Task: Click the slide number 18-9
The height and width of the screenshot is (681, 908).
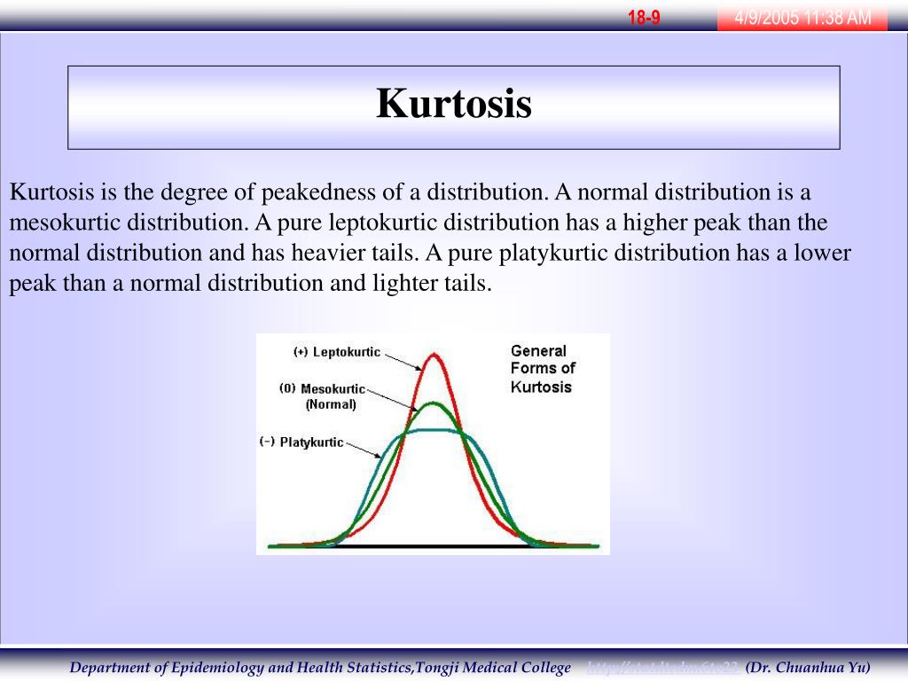Action: tap(644, 18)
